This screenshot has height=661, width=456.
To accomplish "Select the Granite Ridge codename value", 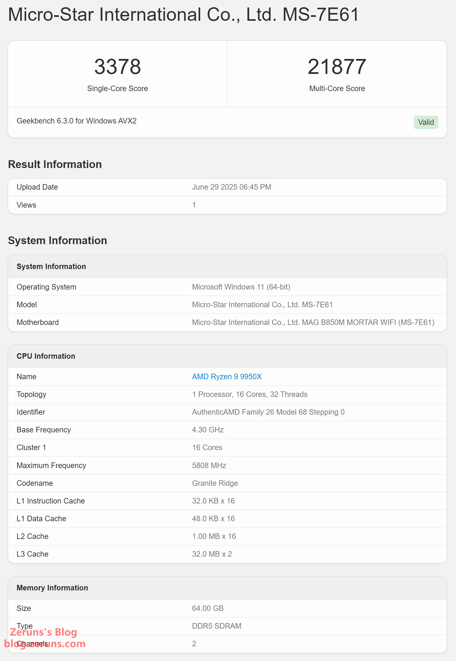I will [215, 483].
